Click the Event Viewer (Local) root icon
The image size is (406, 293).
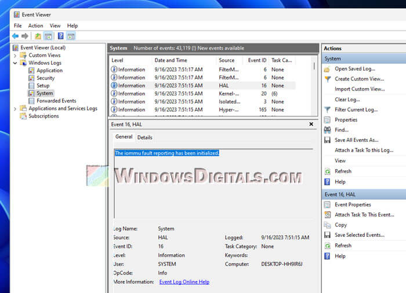click(16, 47)
